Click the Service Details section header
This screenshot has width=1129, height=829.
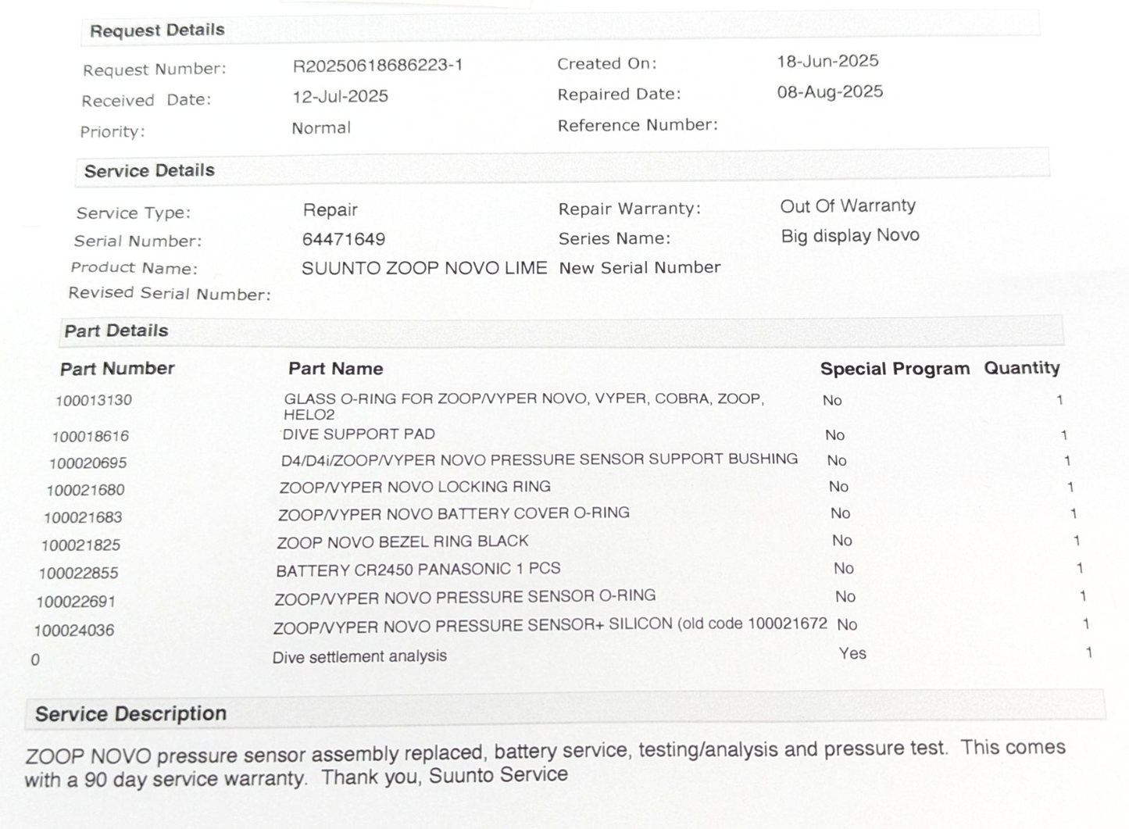coord(149,171)
